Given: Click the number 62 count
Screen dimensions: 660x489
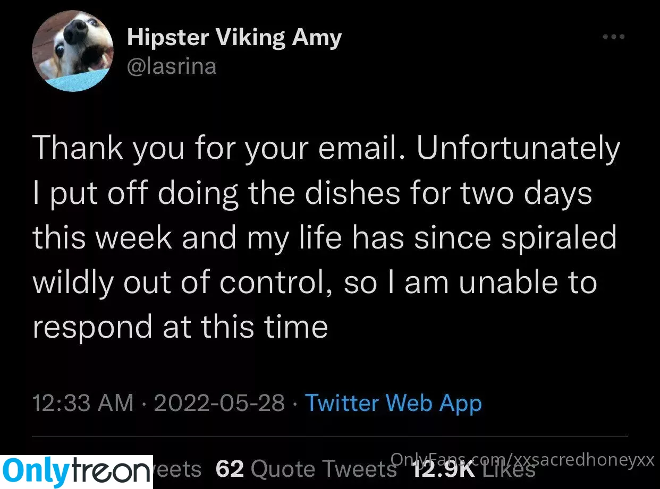Looking at the screenshot, I should 230,469.
